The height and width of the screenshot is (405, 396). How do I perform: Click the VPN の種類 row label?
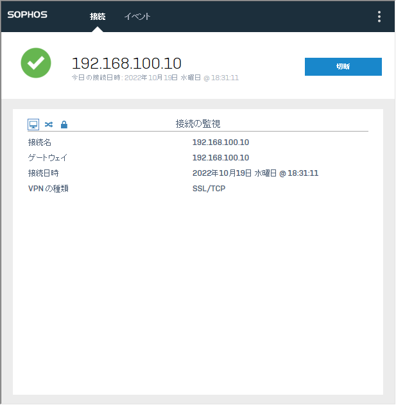click(x=48, y=189)
